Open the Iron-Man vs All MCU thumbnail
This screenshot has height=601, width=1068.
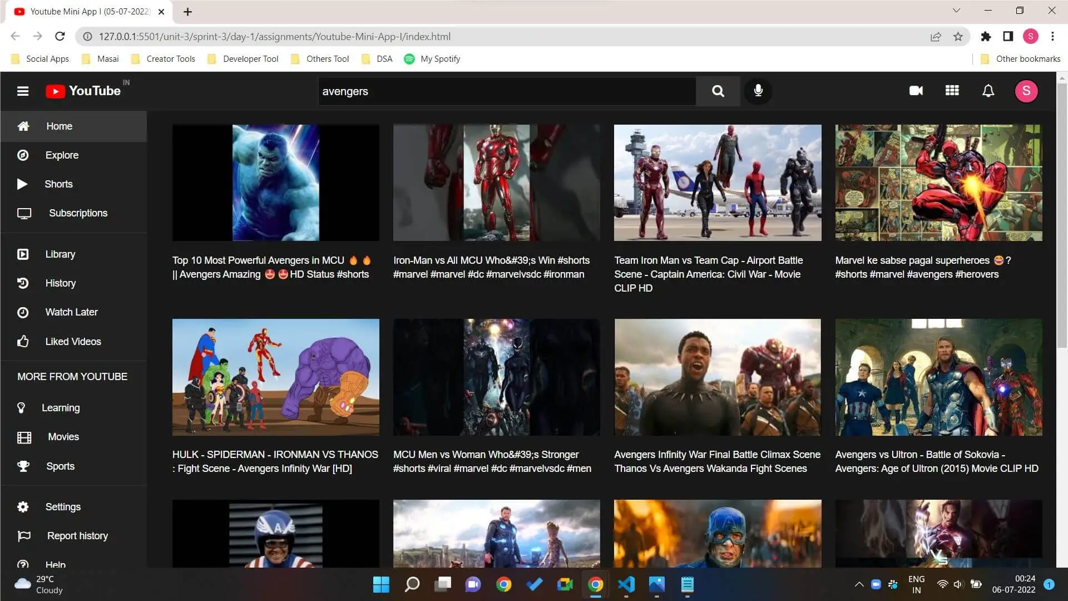[497, 183]
